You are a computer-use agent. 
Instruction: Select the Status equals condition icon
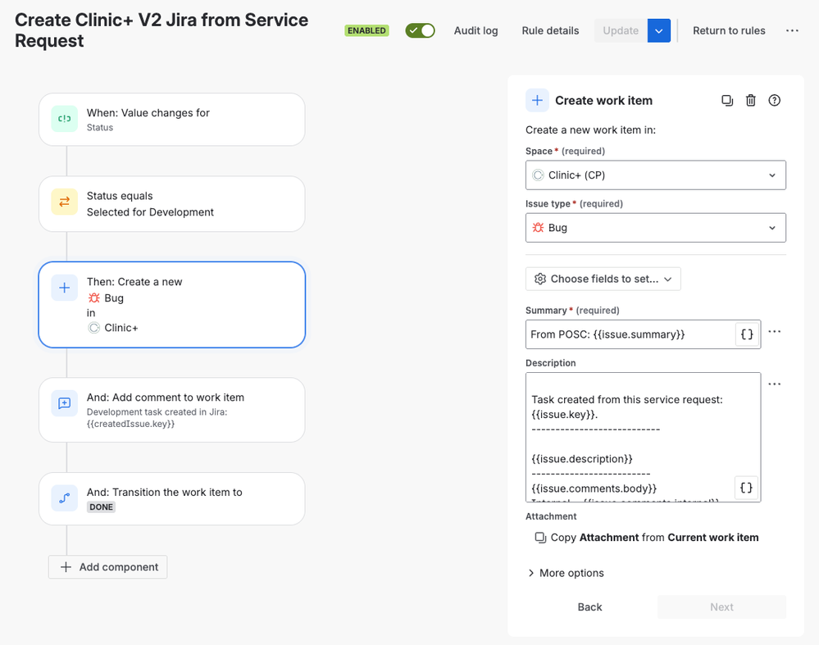coord(64,202)
